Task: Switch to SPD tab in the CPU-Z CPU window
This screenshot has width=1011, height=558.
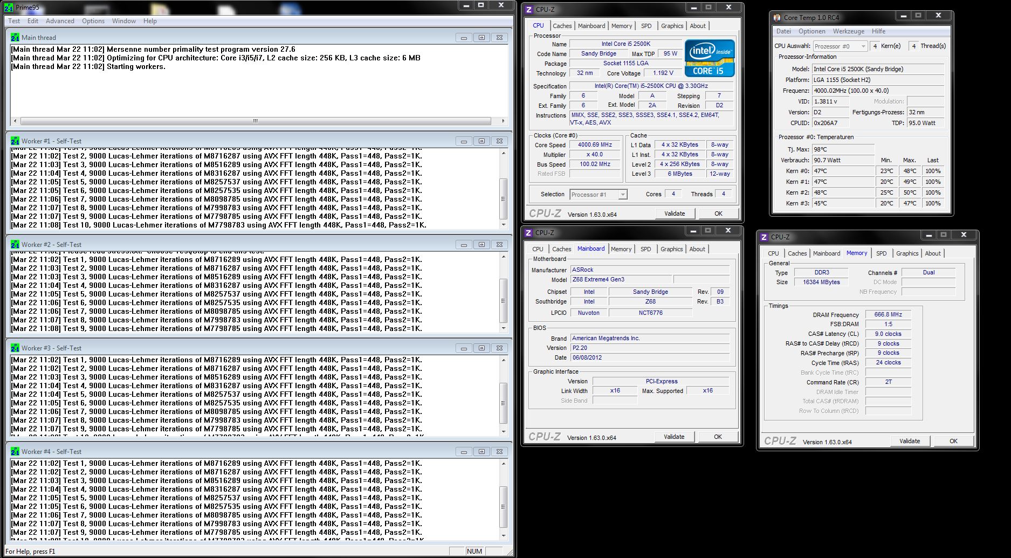Action: tap(647, 26)
